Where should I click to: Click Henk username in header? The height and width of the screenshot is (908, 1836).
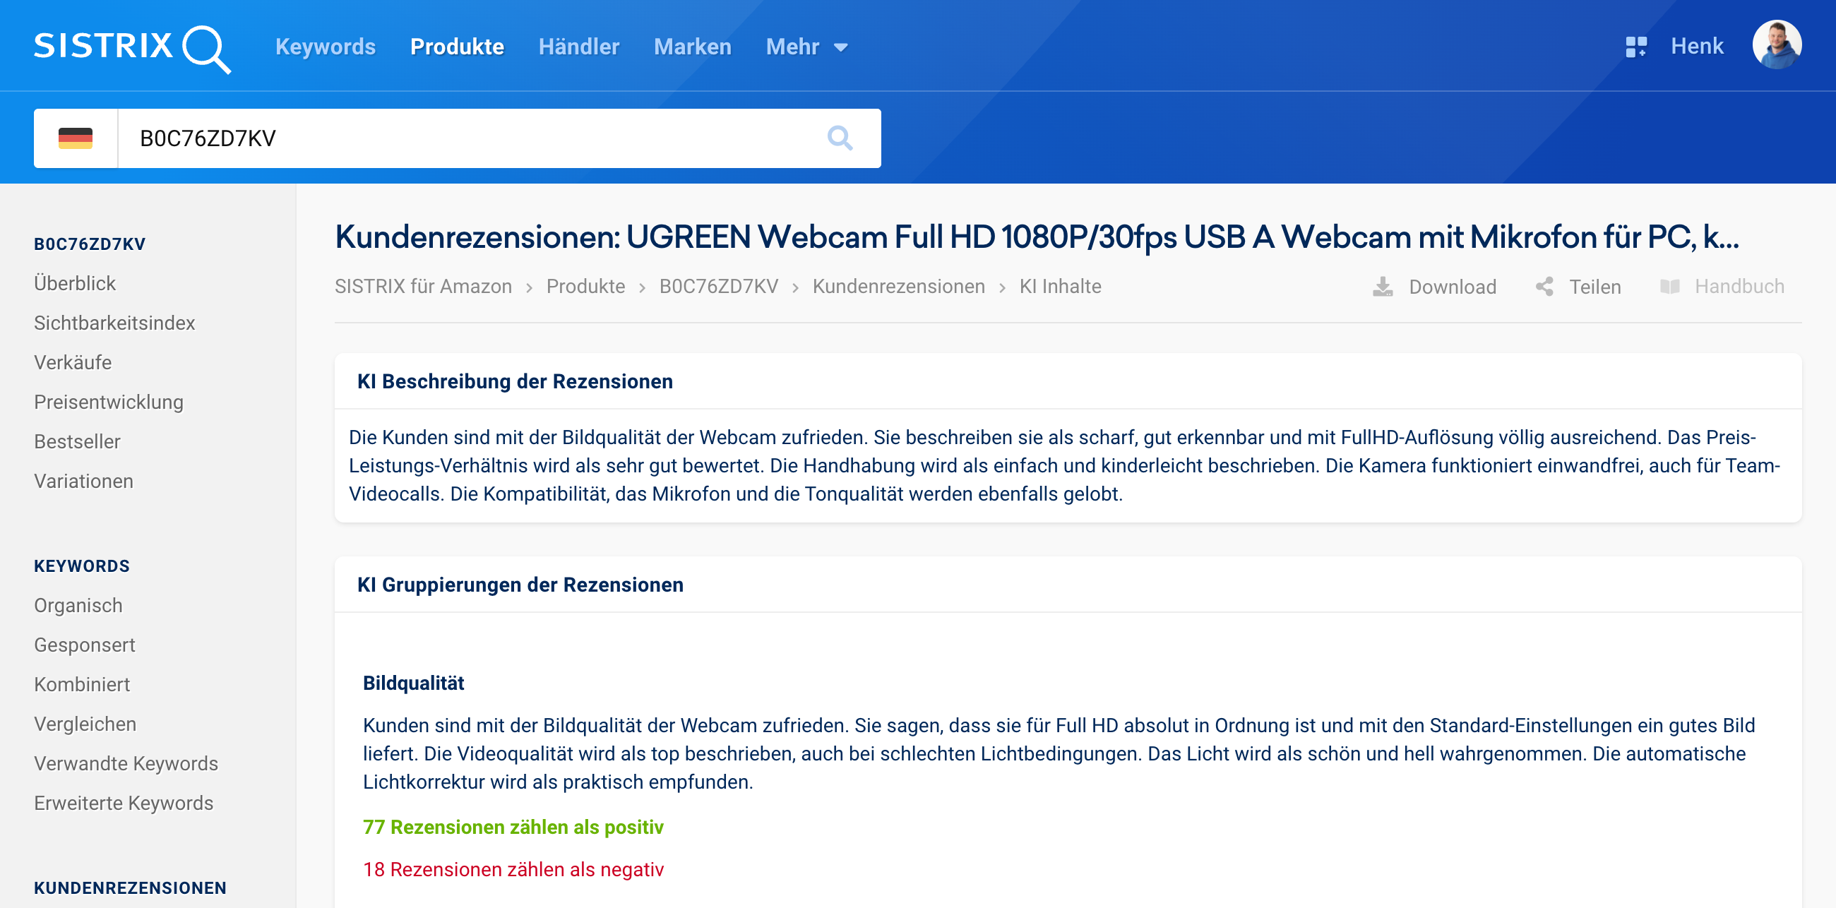1696,47
